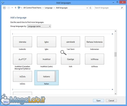
Task: Close the Add languages window
Action: point(123,2)
